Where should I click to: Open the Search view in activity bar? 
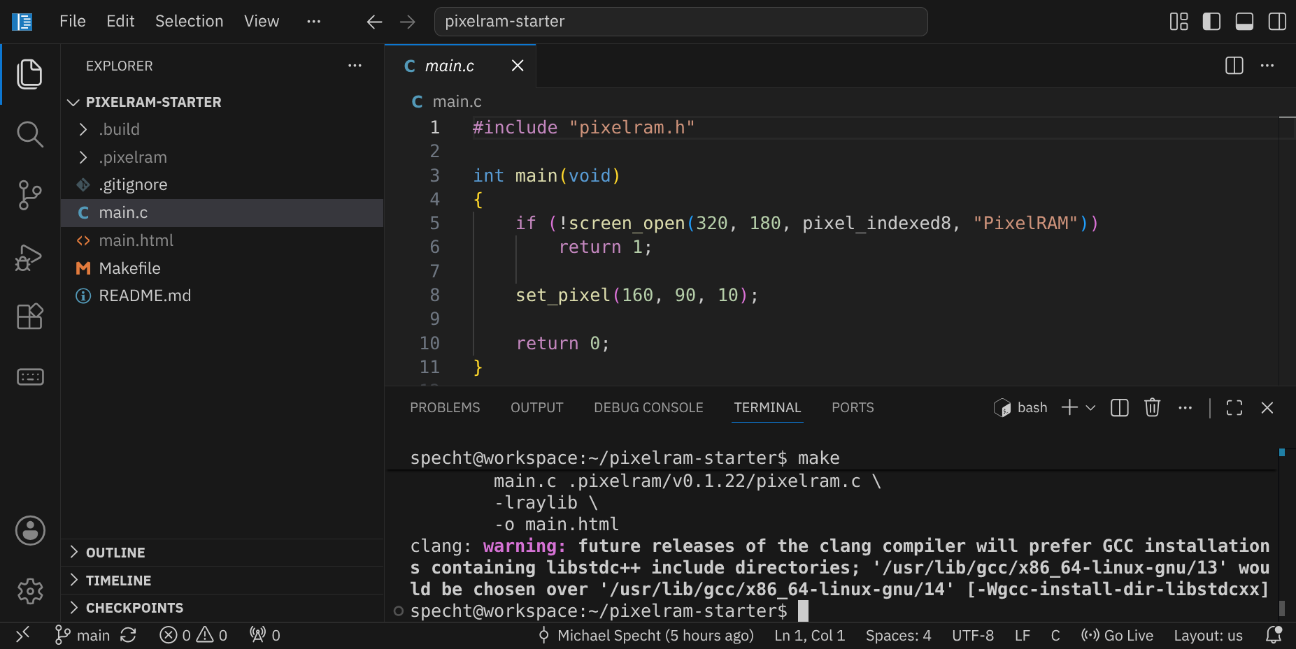pyautogui.click(x=29, y=134)
